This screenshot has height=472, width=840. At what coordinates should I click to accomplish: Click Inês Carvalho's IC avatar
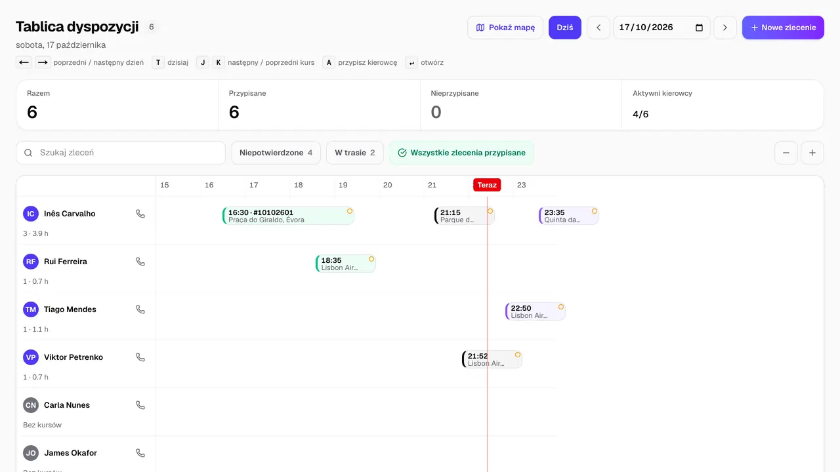pyautogui.click(x=31, y=214)
